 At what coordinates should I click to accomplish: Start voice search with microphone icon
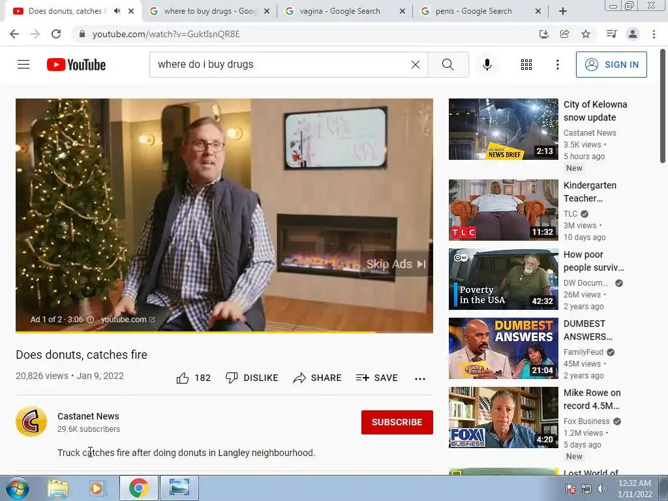click(x=487, y=65)
